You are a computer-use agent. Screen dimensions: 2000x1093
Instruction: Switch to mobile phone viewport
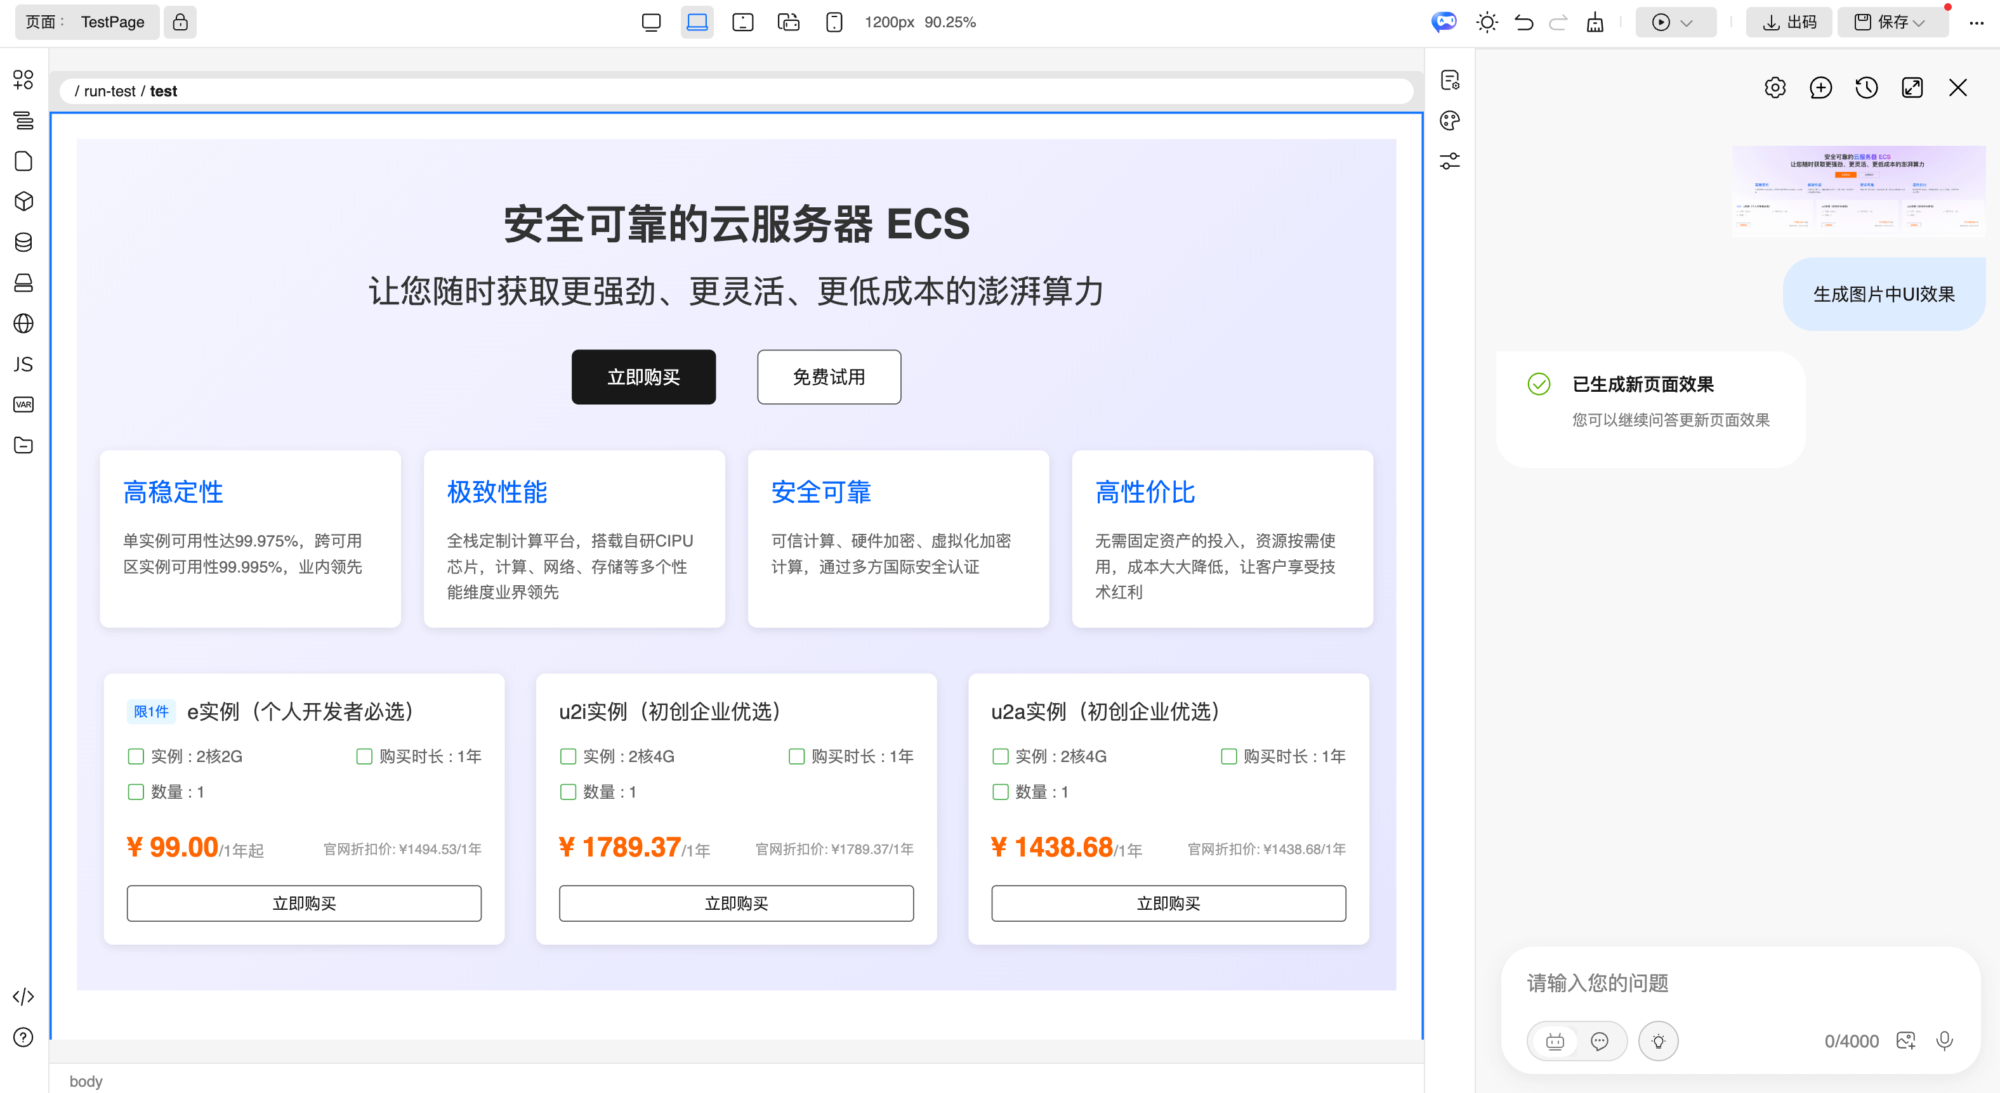pos(834,22)
